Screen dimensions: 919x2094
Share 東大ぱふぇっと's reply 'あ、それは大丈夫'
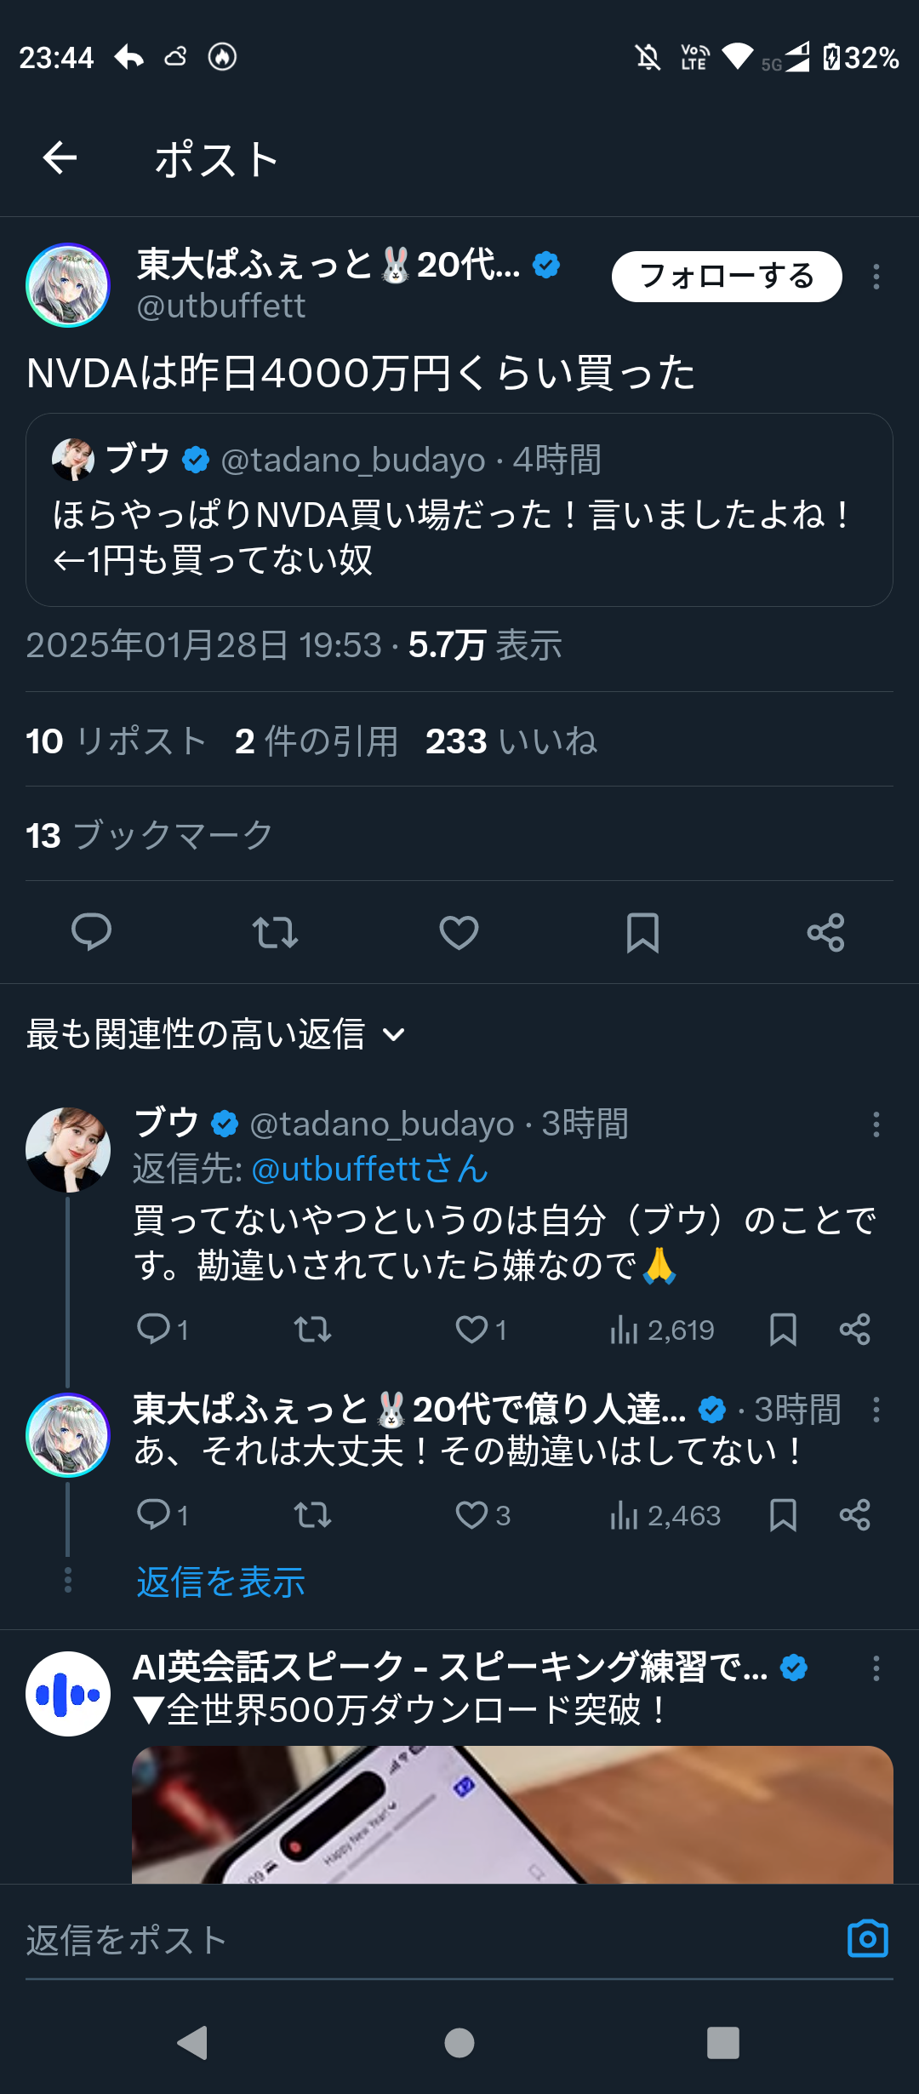pos(854,1515)
